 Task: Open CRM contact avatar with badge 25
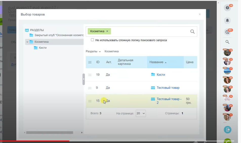[227, 80]
